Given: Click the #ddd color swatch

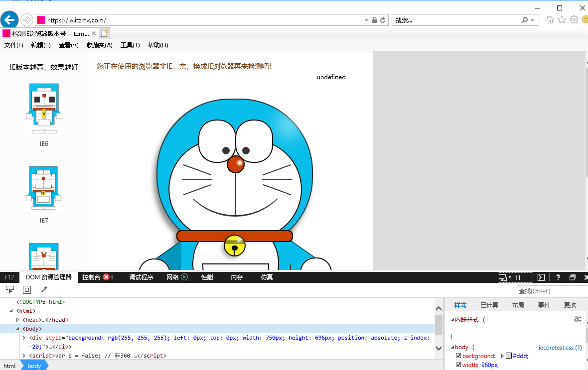Looking at the screenshot, I should point(509,356).
